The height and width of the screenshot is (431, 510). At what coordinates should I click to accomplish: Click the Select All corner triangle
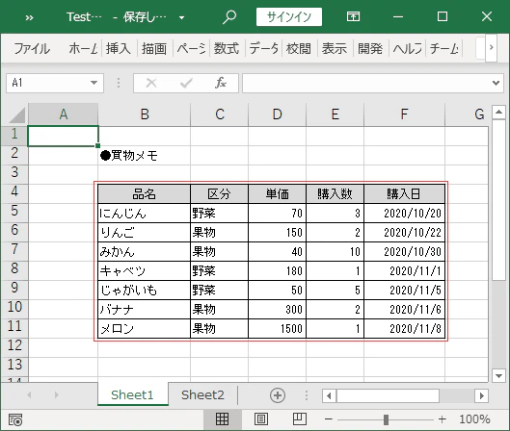click(x=16, y=114)
